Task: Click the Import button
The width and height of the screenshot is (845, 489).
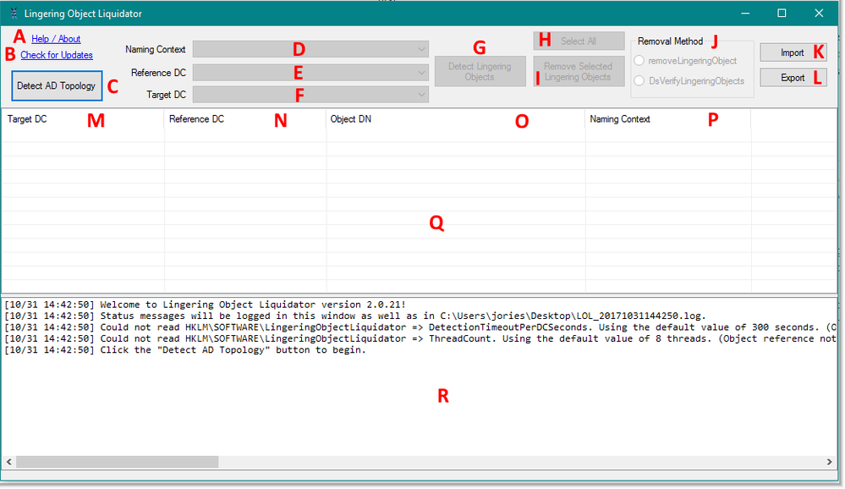Action: point(793,52)
